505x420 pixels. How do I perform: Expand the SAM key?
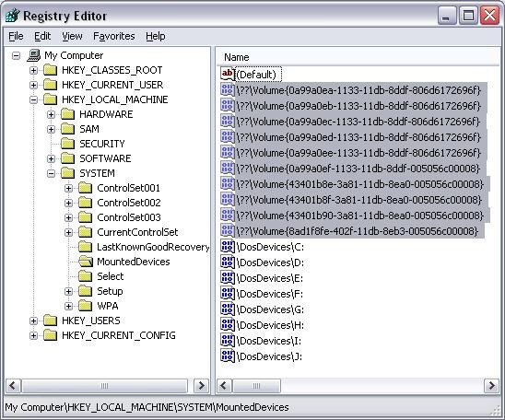click(x=51, y=129)
